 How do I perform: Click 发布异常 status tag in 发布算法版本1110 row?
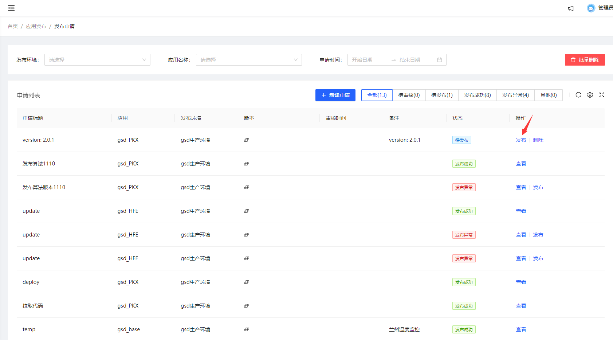point(464,187)
